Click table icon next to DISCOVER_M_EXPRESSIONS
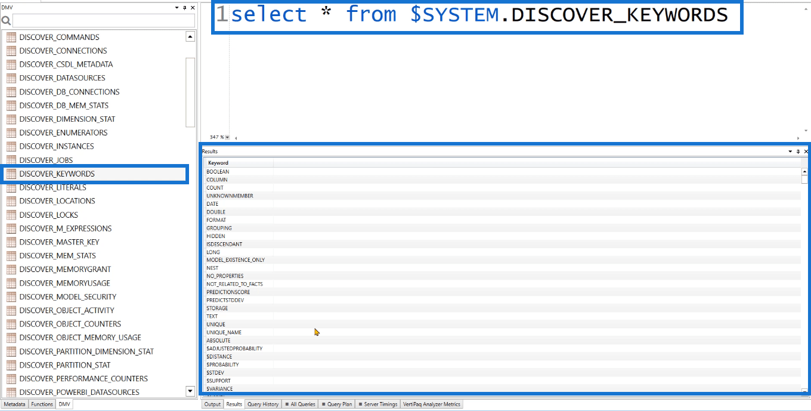The height and width of the screenshot is (411, 811). click(11, 228)
